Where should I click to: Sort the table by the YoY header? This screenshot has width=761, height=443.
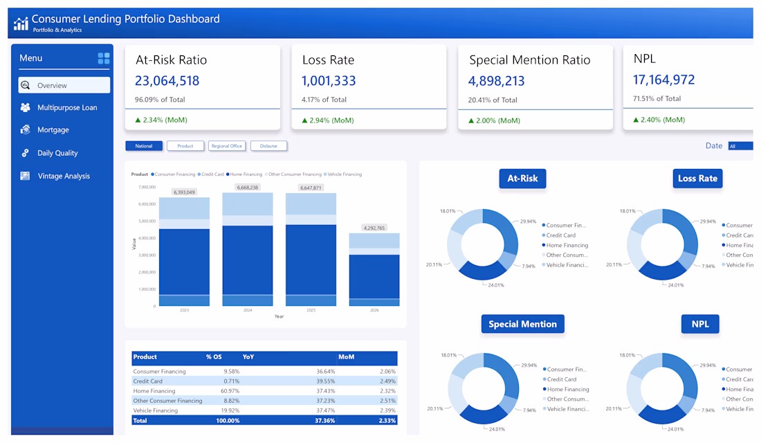click(x=248, y=357)
